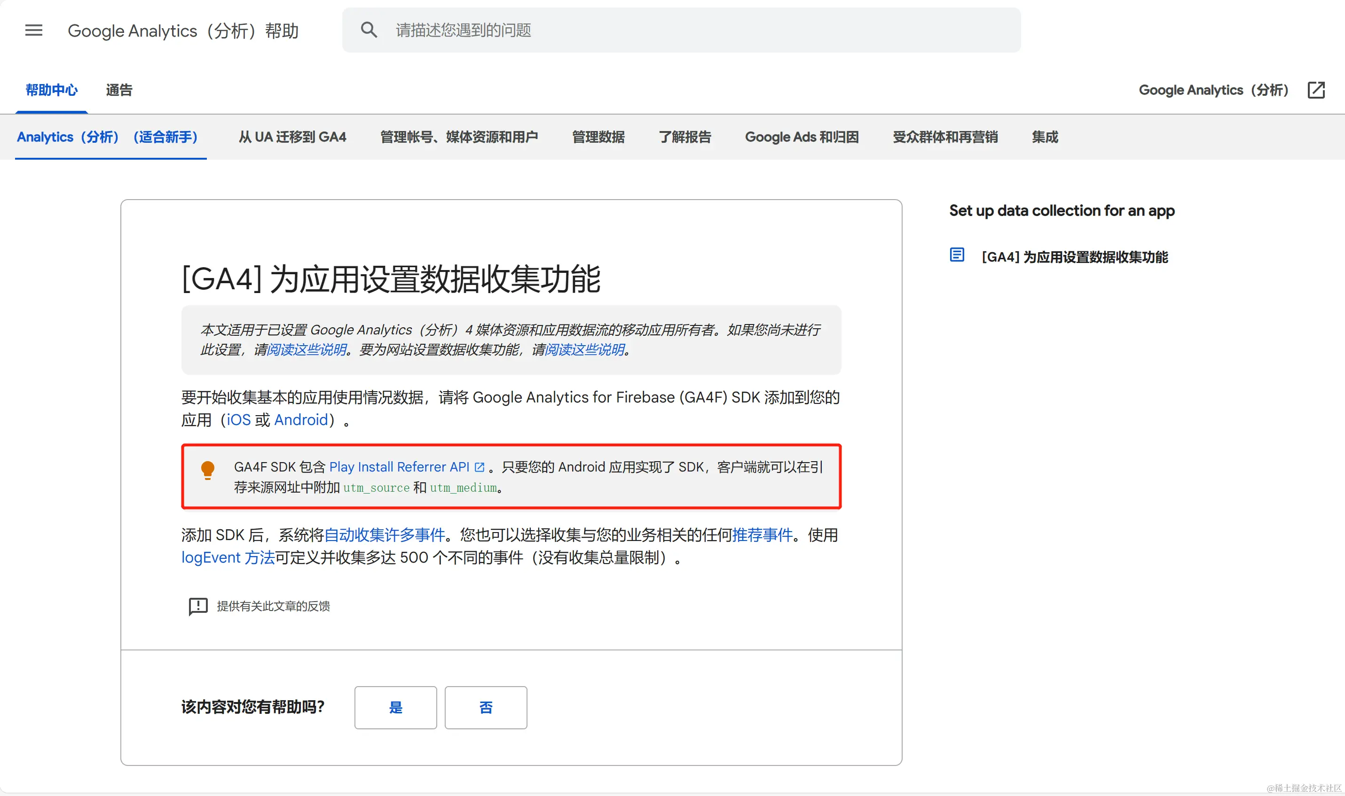Click the 是 helpful button
Viewport: 1345px width, 796px height.
[x=395, y=708]
